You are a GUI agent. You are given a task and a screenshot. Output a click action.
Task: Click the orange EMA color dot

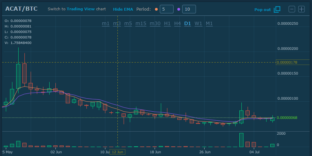pos(157,9)
